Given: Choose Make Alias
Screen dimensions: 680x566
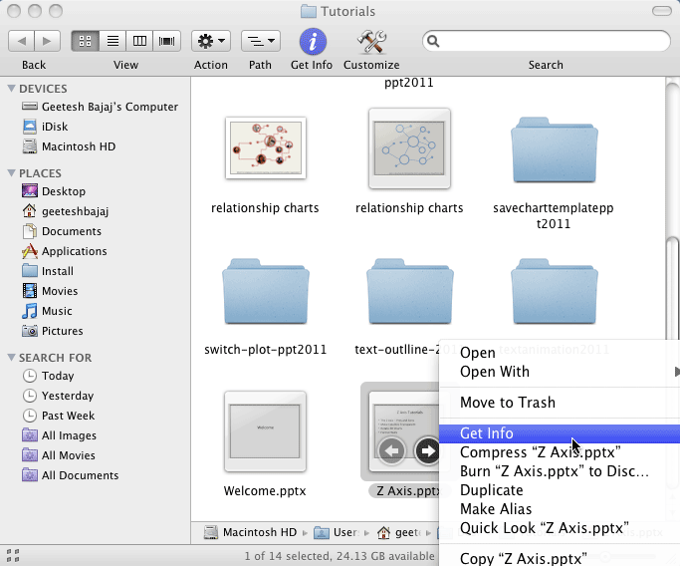Looking at the screenshot, I should coord(560,509).
